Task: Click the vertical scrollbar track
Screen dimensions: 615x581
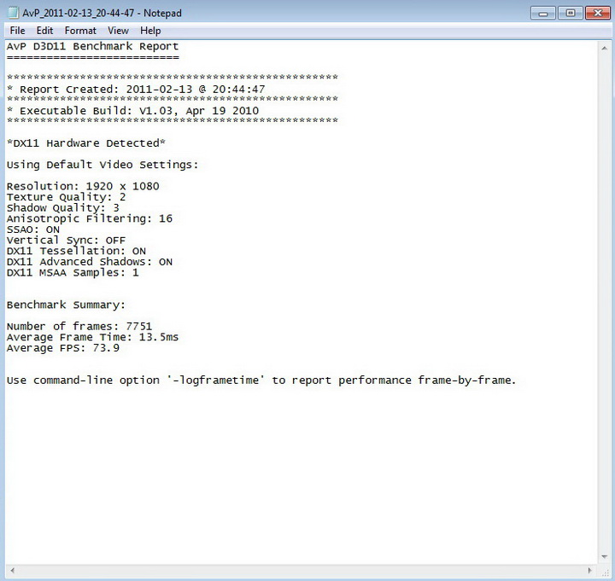Action: 604,303
